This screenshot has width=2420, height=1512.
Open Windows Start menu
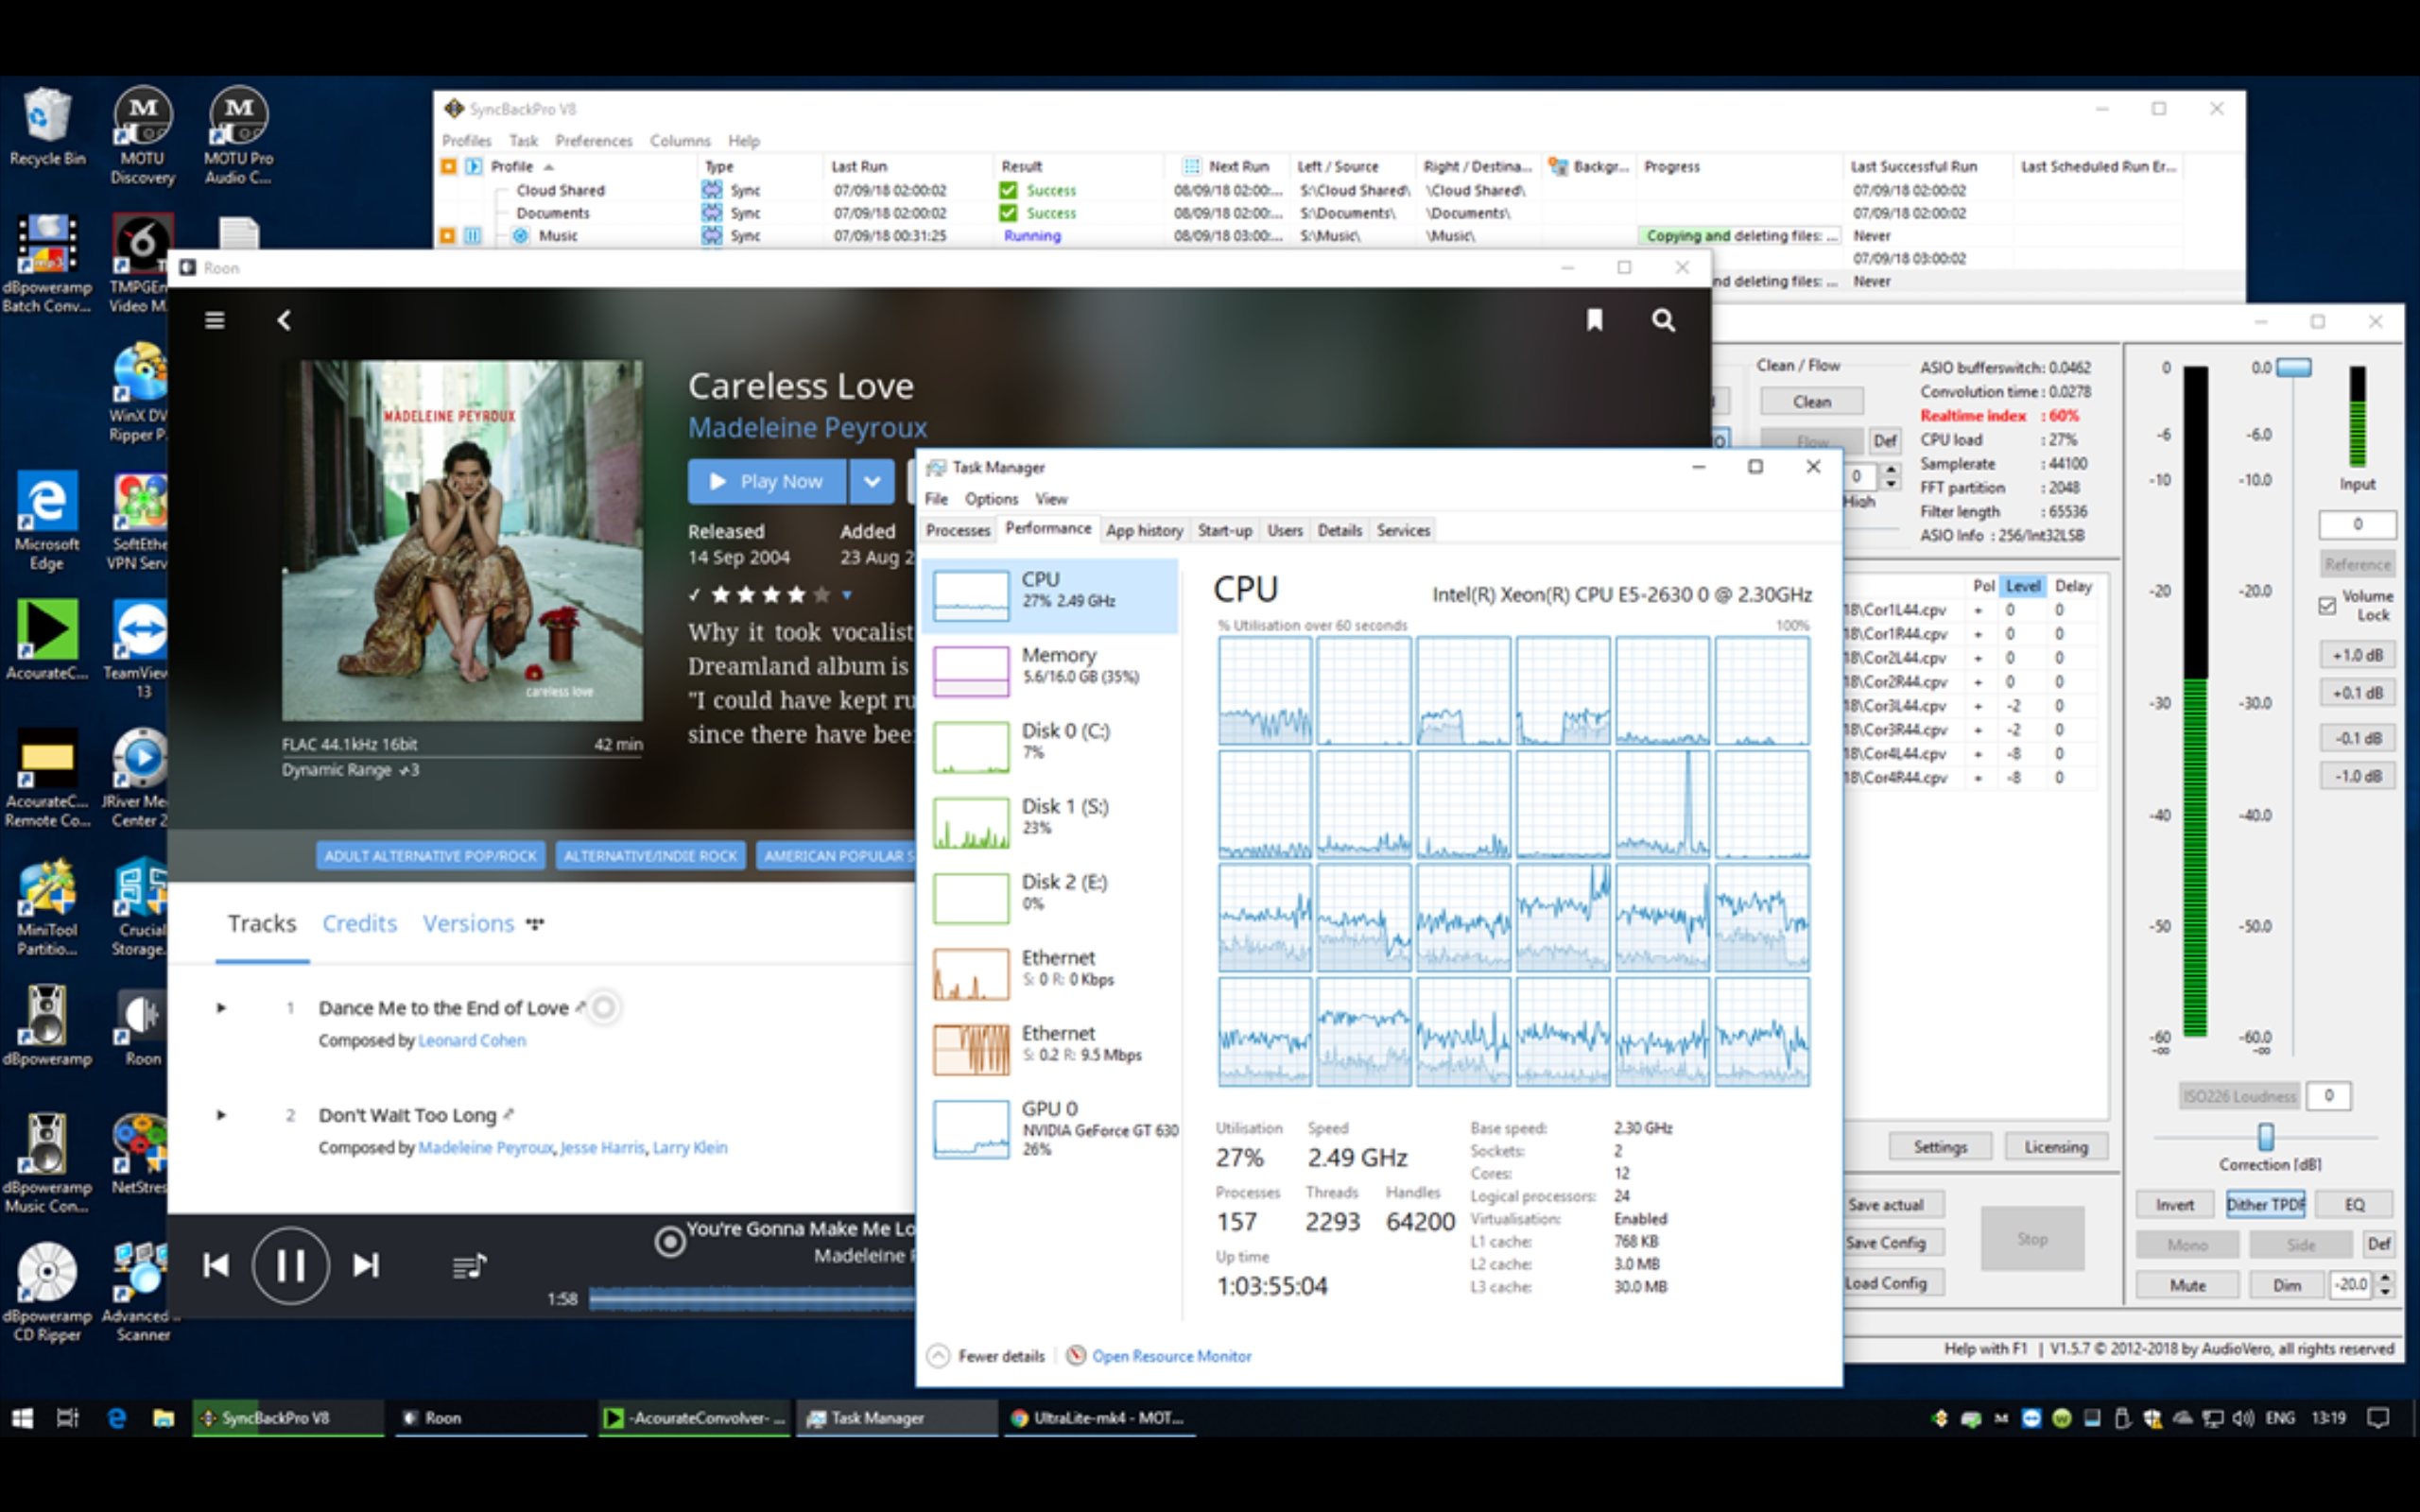[22, 1417]
